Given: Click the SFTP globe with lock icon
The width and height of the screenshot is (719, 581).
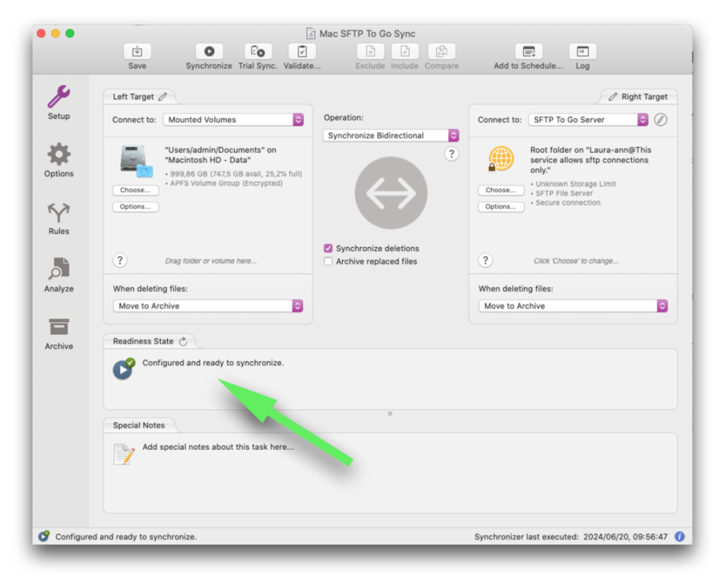Looking at the screenshot, I should (501, 159).
